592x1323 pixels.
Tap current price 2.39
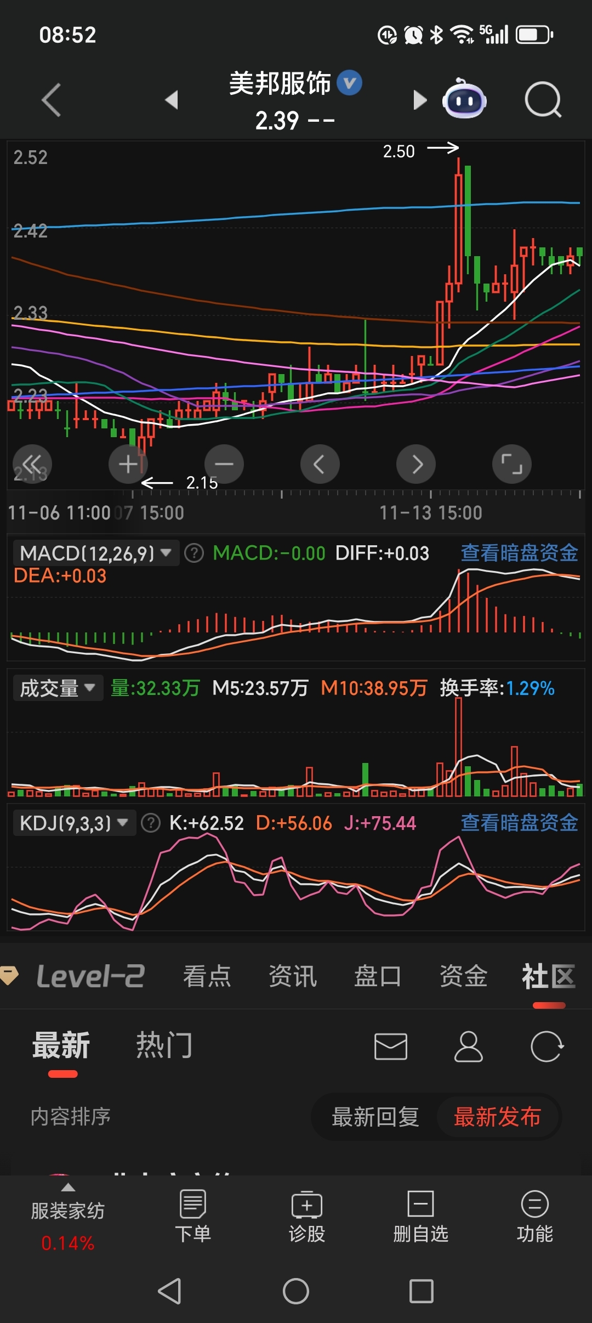[277, 121]
